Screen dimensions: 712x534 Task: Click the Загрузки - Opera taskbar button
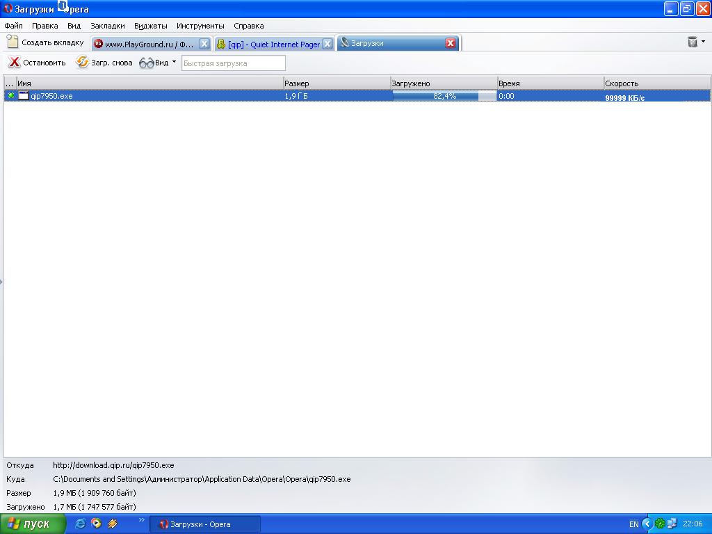[205, 524]
